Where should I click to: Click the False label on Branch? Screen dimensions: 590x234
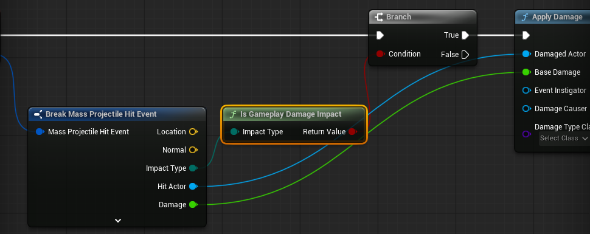pyautogui.click(x=449, y=55)
